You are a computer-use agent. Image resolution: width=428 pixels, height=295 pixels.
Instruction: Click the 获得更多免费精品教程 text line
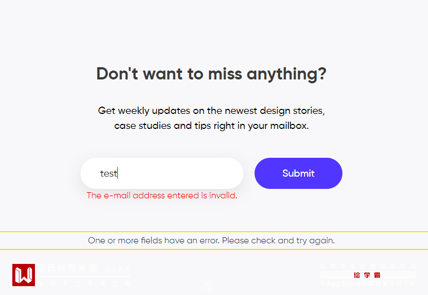367,267
